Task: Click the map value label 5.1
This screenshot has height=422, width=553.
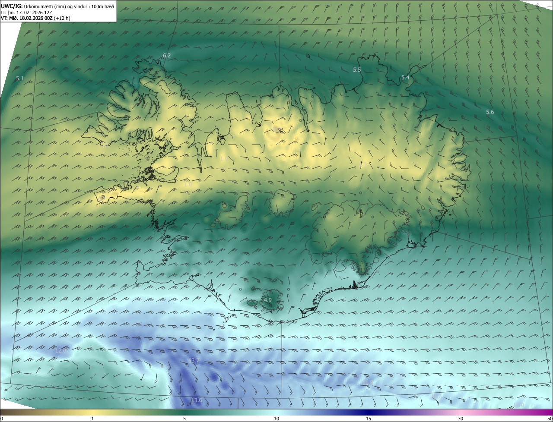Action: point(20,79)
